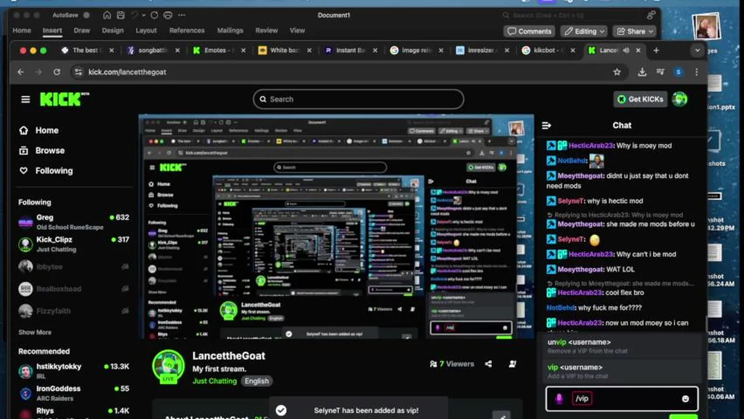Expand Show More in Following list
744x419 pixels.
(34, 332)
